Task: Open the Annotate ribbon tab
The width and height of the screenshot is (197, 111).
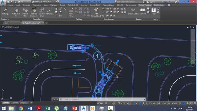Action: (26, 5)
